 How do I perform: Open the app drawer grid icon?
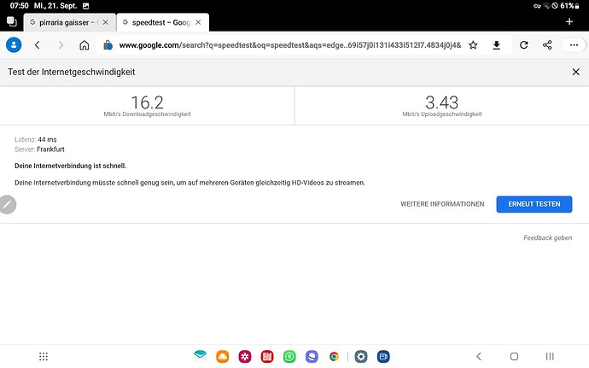tap(44, 356)
